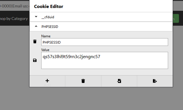
Task: Expand the __cfduid cookie chevron
Action: coord(36,17)
